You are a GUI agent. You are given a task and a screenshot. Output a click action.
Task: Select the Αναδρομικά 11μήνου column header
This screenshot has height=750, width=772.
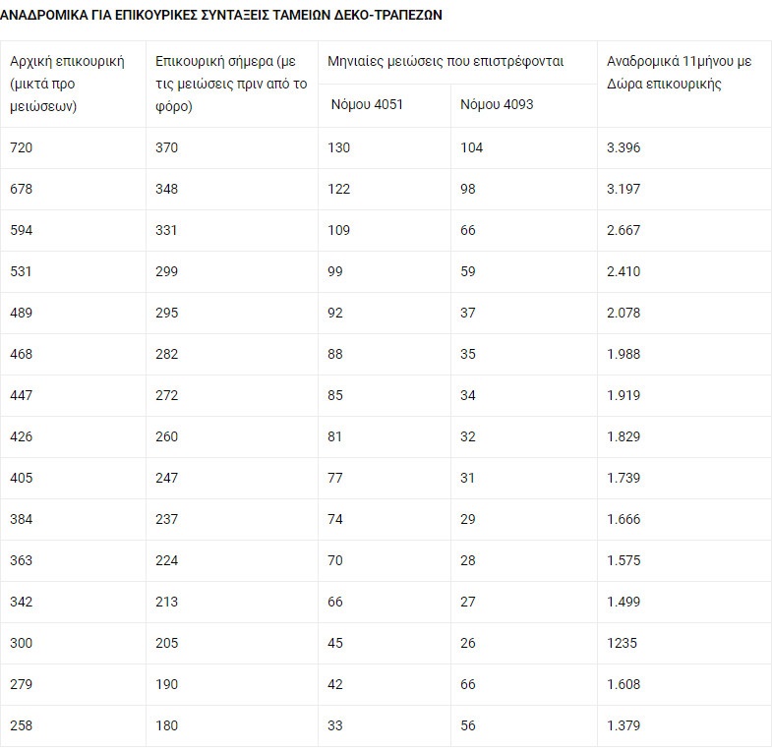(679, 73)
